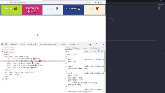Show more Styles pane tabs after Event Listeners
The height and width of the screenshot is (93, 165).
103,48
